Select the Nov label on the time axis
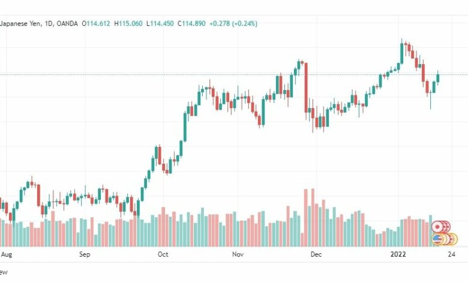 click(238, 254)
